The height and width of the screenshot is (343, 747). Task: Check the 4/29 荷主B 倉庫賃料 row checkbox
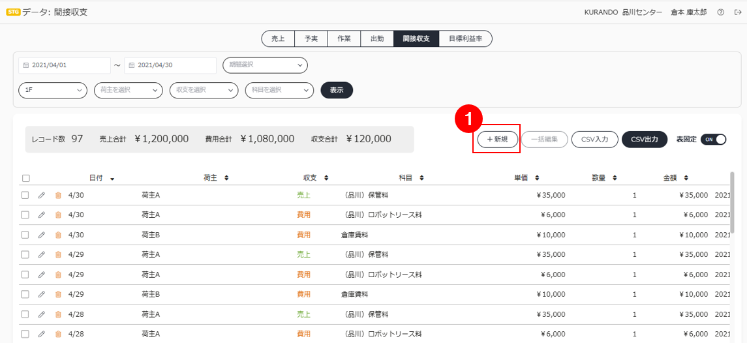tap(25, 294)
